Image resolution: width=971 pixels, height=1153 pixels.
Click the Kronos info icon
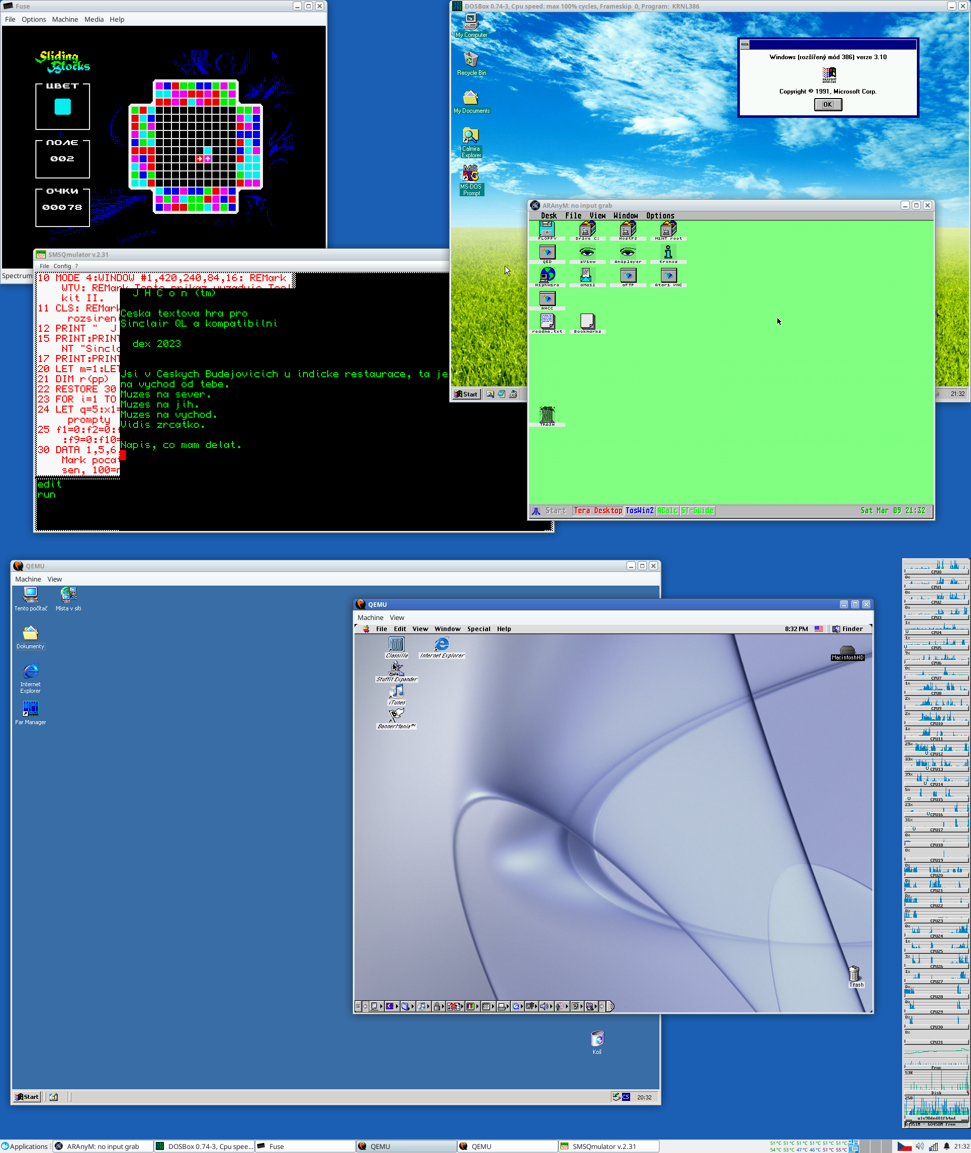point(668,252)
